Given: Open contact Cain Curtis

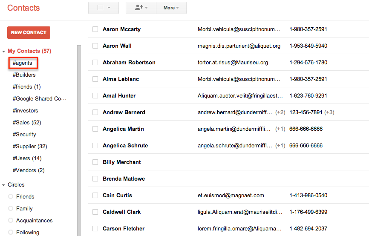Looking at the screenshot, I should tap(117, 195).
